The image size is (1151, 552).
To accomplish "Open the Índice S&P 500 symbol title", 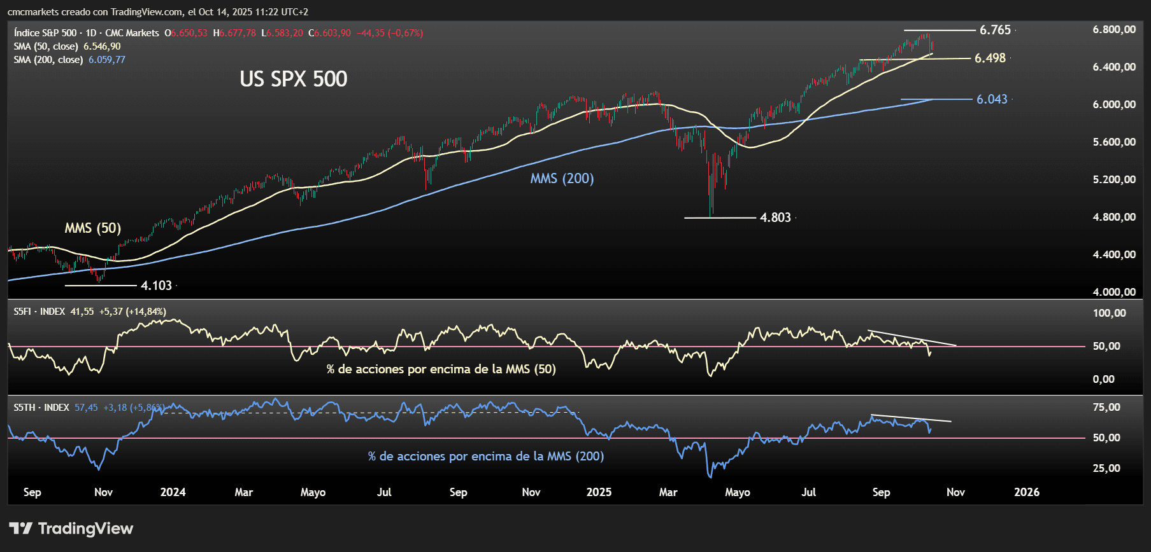I will tap(45, 33).
